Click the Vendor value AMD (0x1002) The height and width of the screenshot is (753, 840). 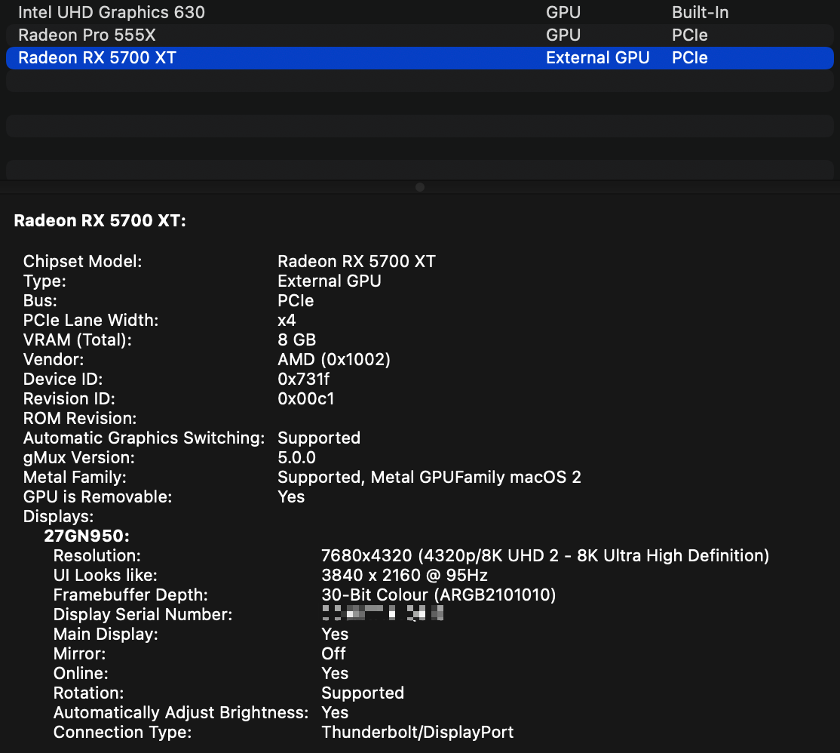pos(334,360)
